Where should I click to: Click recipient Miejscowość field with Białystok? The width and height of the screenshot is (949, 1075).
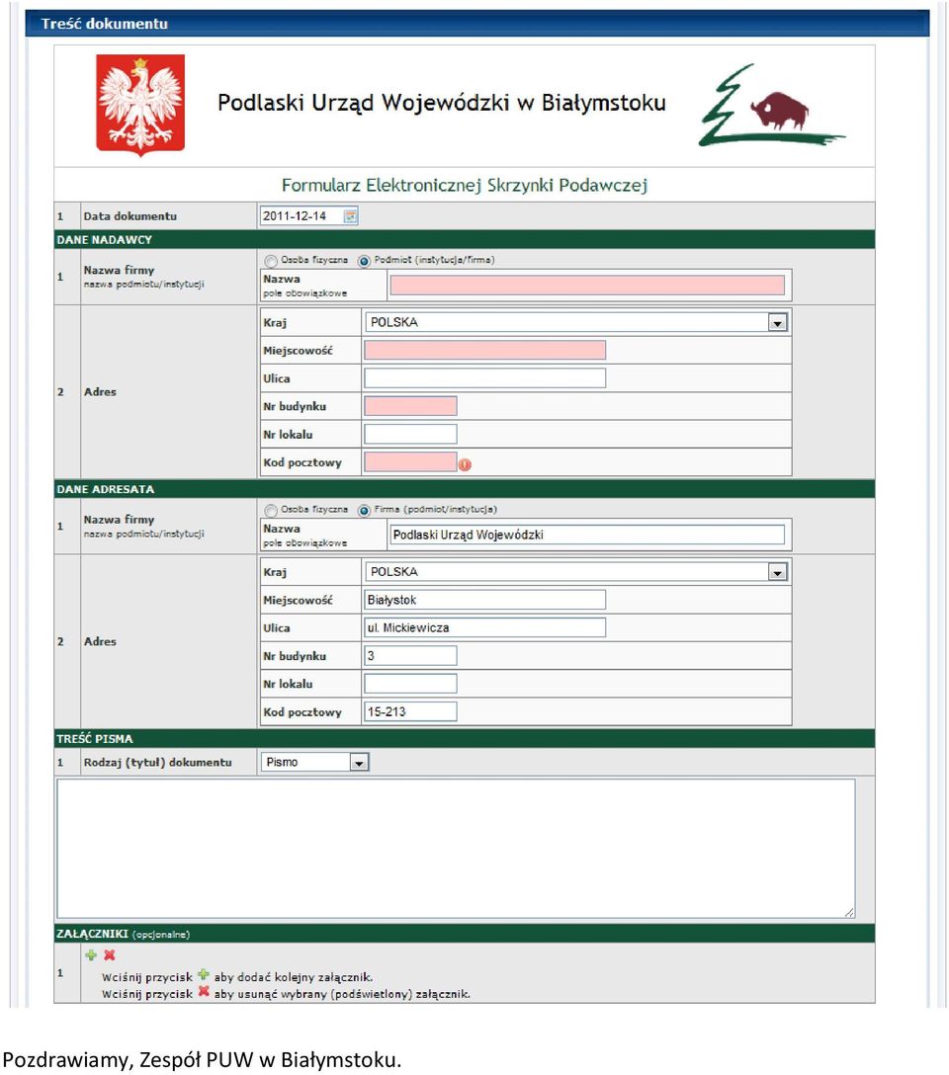coord(484,599)
